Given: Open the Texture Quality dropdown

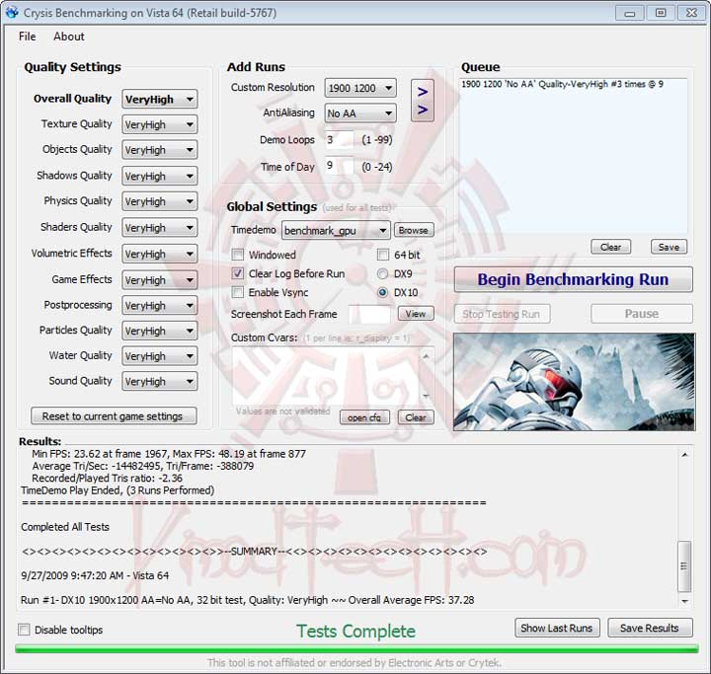Looking at the screenshot, I should 160,124.
